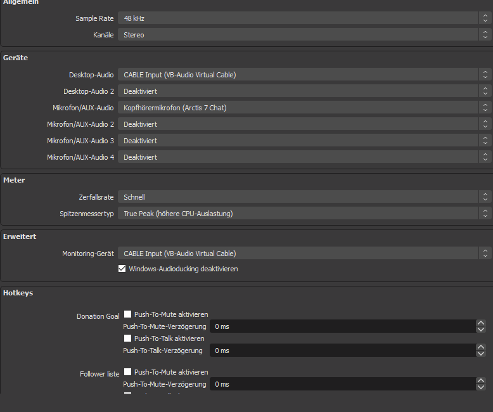The height and width of the screenshot is (412, 493).
Task: Click Donation Goal Push-To-Mute-Verzögerung field
Action: pos(342,326)
